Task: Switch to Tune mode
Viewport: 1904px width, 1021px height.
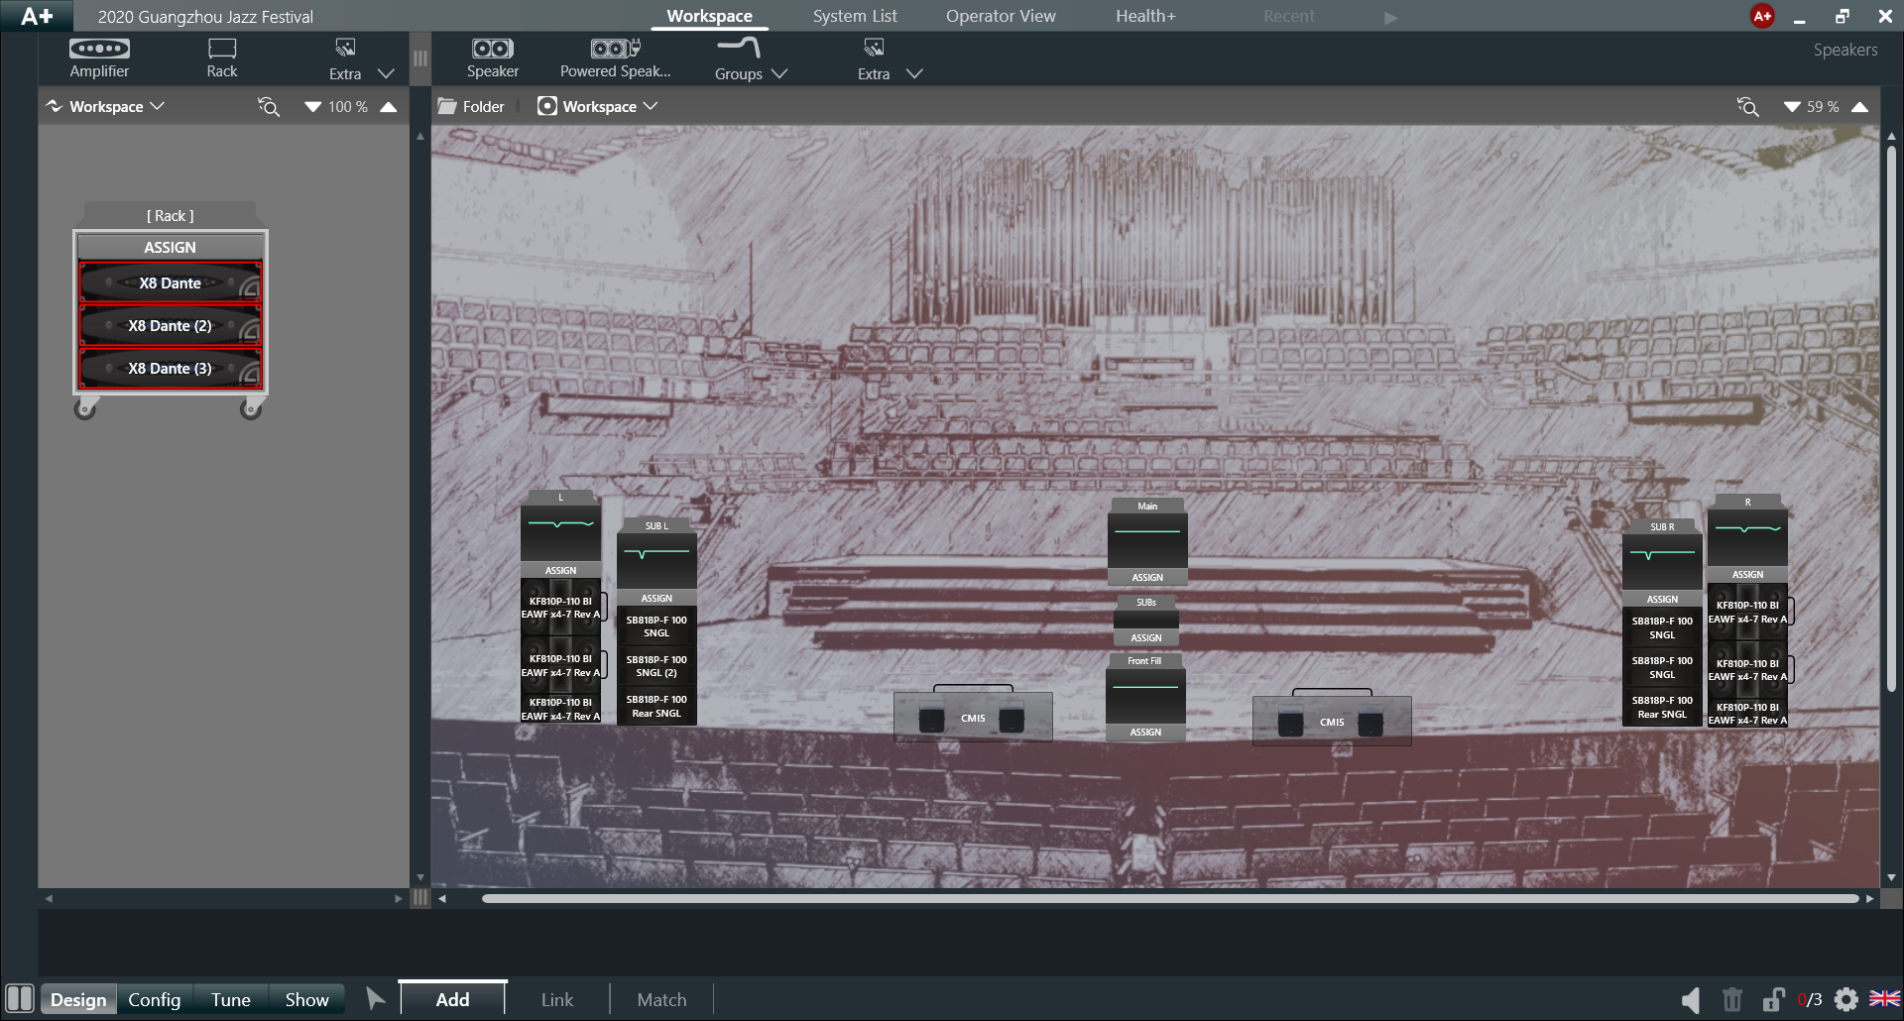Action: pyautogui.click(x=231, y=999)
